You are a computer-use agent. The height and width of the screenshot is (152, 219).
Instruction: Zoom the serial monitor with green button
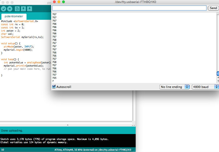coord(63,2)
